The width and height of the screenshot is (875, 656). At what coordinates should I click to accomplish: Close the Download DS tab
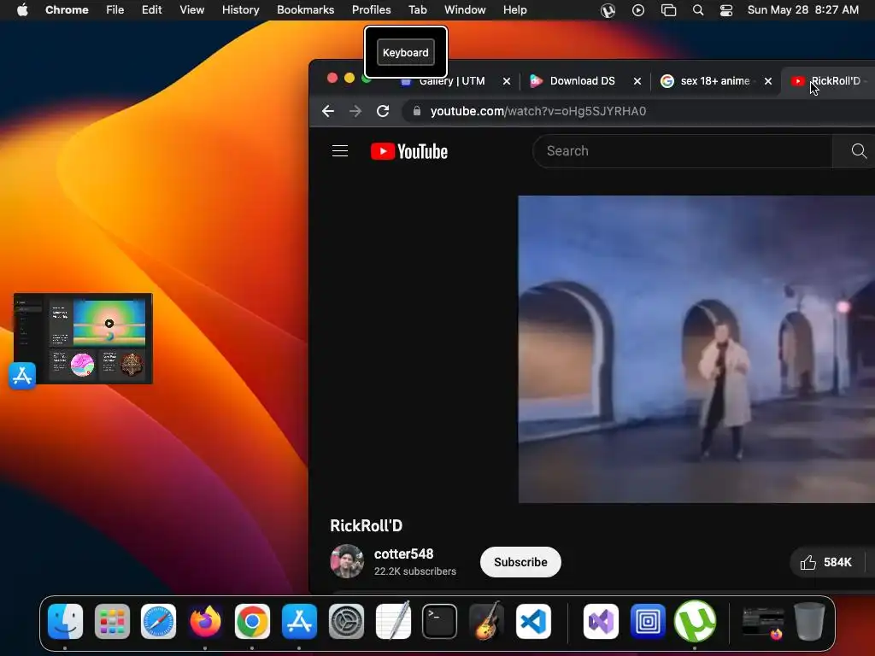[x=637, y=81]
